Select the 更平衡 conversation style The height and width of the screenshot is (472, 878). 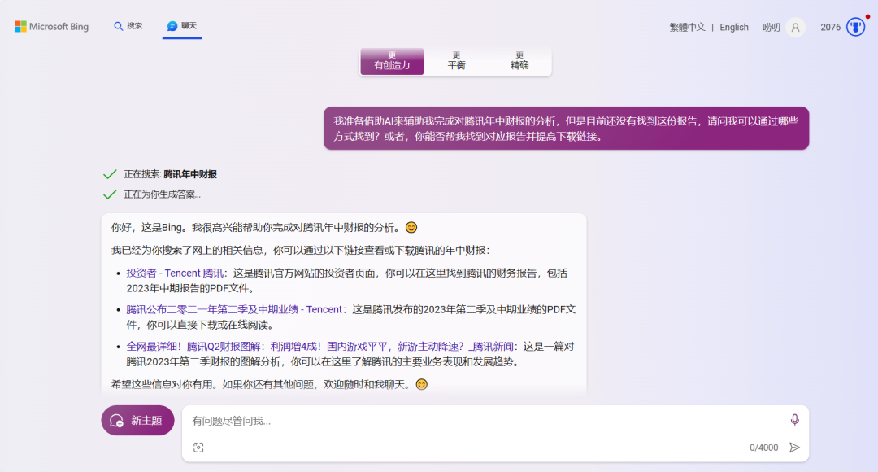coord(456,60)
